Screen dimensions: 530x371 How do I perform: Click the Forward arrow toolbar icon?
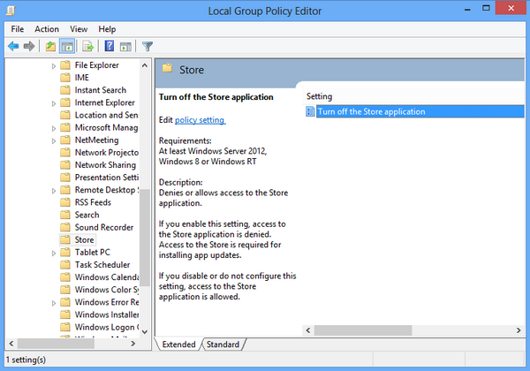point(29,46)
